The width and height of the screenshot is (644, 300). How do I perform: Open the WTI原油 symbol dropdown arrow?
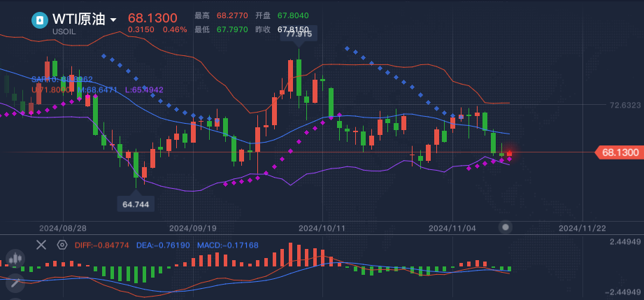pos(113,20)
